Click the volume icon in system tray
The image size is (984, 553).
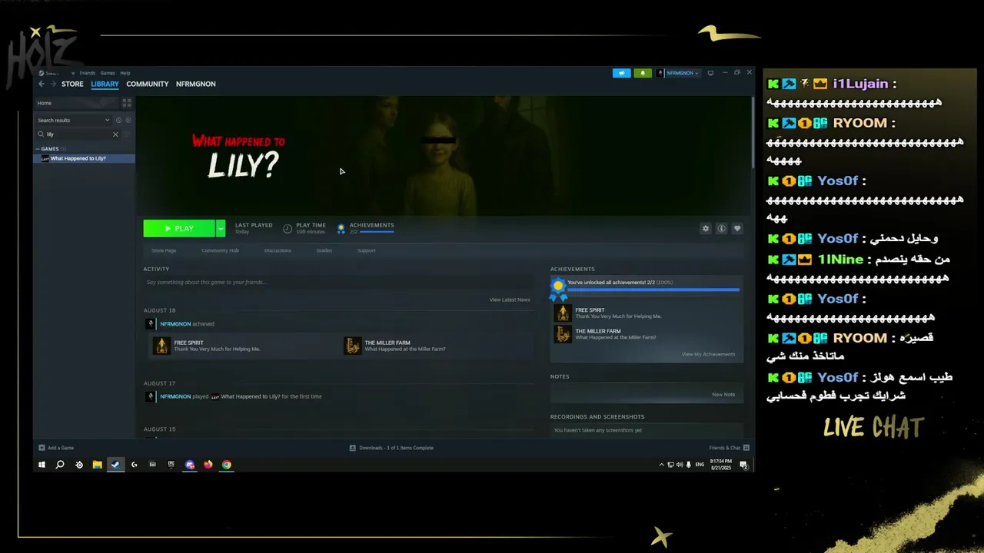pos(680,465)
